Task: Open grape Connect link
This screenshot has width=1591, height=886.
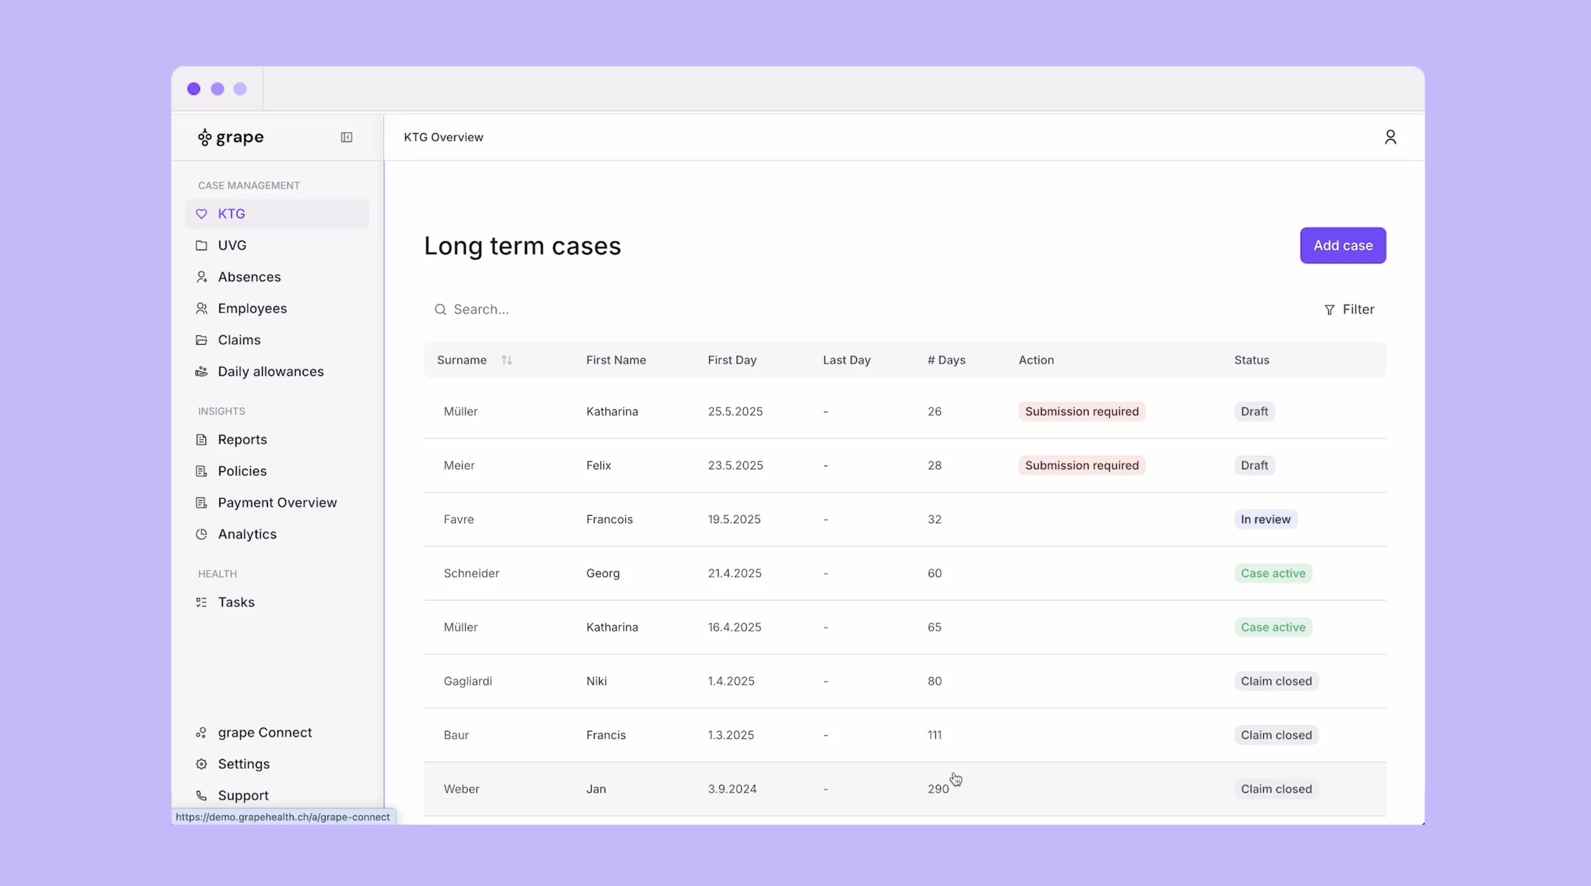Action: click(277, 732)
